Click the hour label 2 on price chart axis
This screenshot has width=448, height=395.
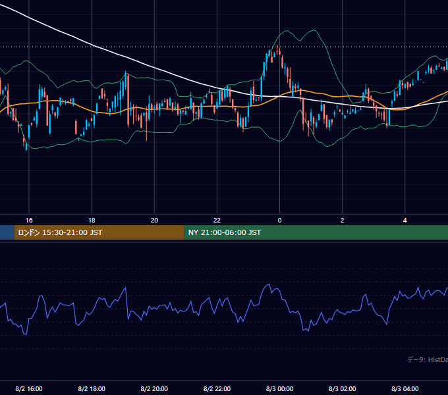tap(343, 221)
